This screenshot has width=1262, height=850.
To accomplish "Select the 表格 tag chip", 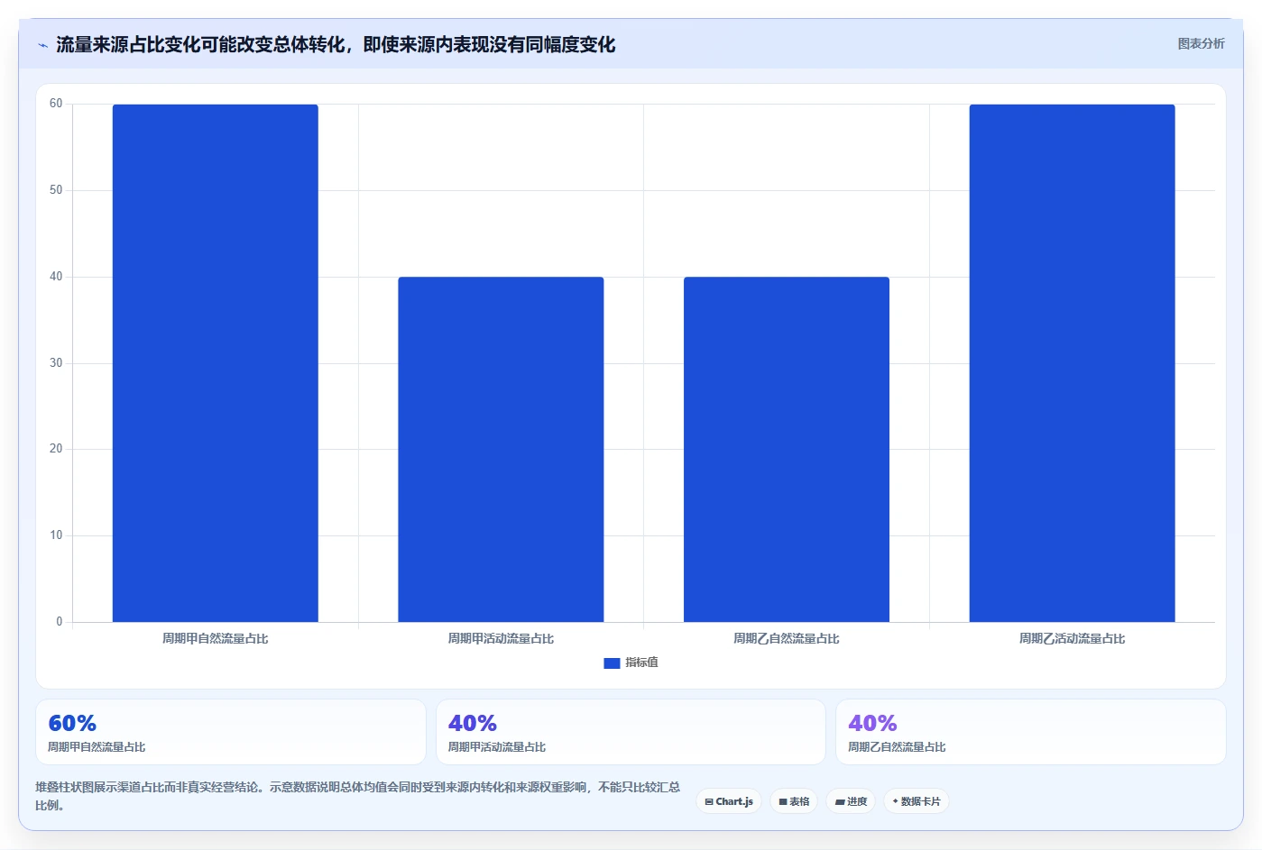I will click(x=794, y=801).
